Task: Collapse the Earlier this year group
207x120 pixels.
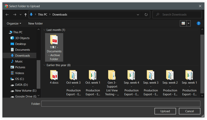Action: (x=44, y=65)
